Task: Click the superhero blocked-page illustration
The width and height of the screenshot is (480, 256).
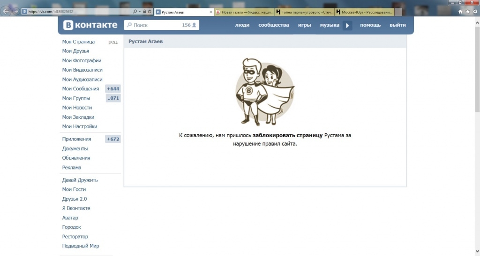Action: (x=265, y=92)
